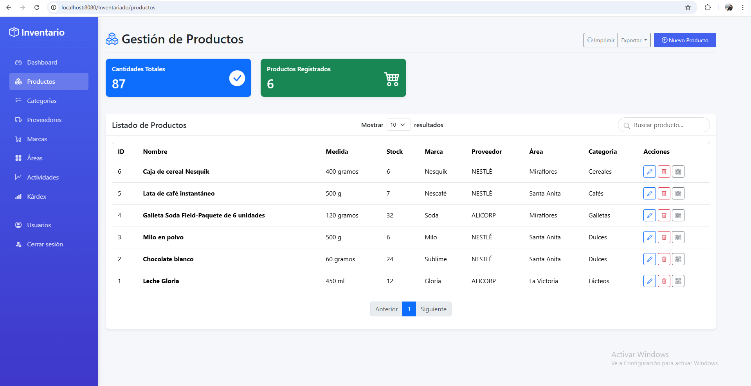Click the Anterior pagination button

pos(386,309)
